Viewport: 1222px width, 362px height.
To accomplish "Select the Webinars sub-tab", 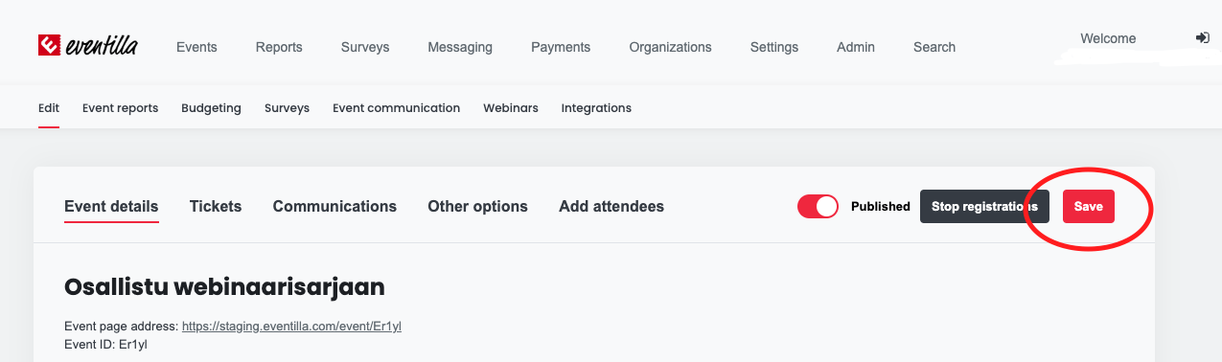I will [511, 108].
